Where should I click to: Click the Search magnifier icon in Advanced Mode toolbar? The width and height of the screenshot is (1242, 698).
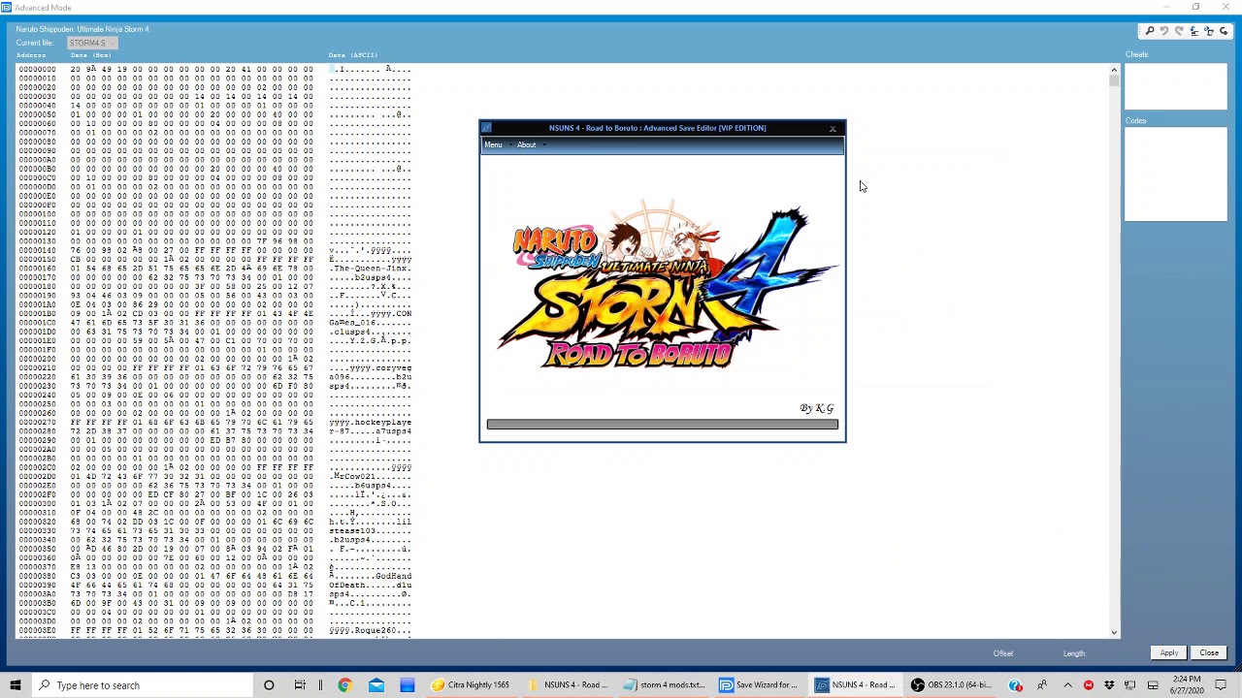[x=1150, y=31]
